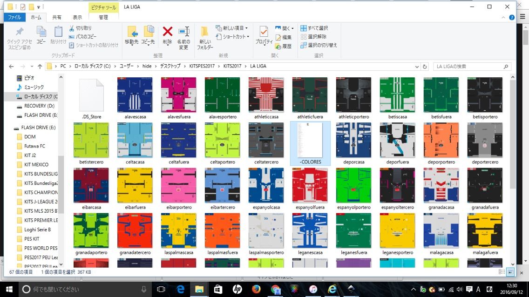
Task: Open the Windows Store taskbar icon
Action: point(218,289)
